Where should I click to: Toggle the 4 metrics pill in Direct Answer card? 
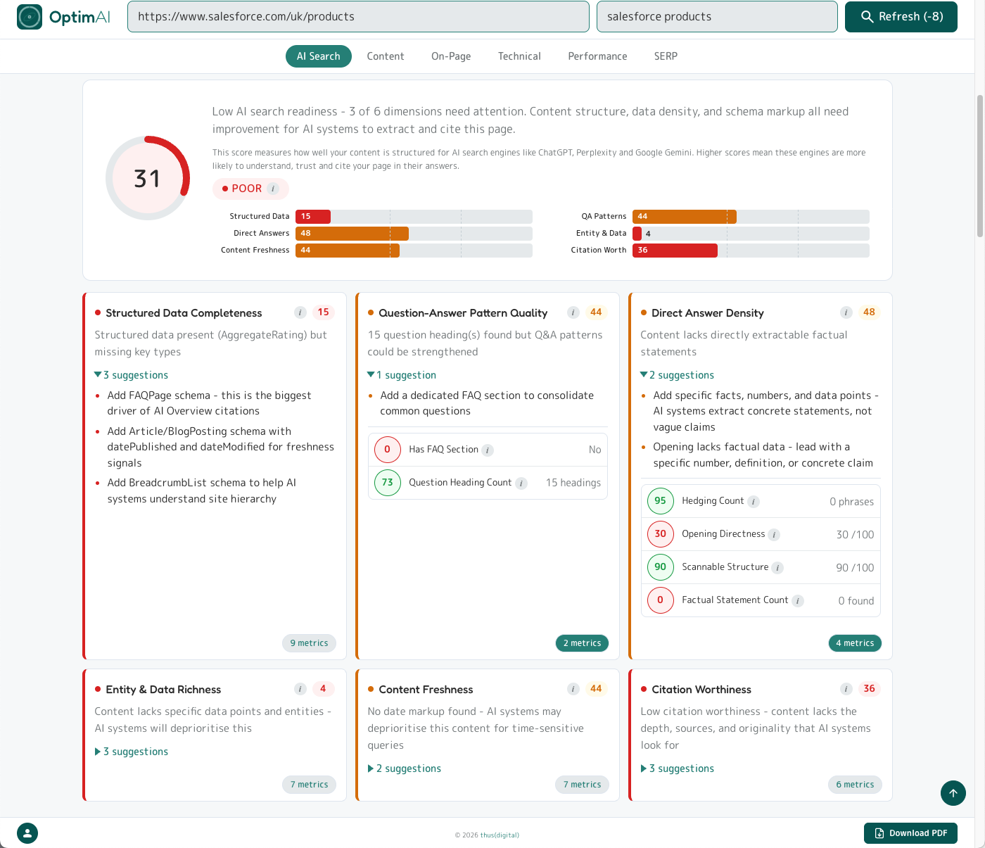(x=855, y=643)
